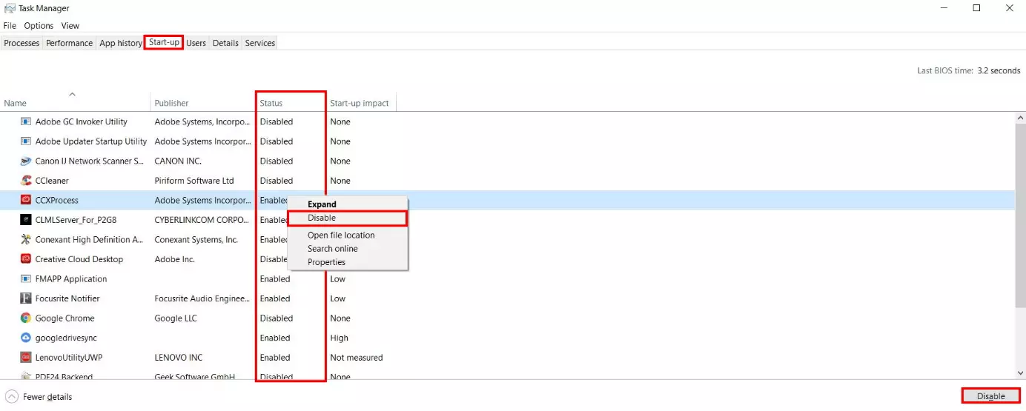
Task: Click publisher text Conexant Systems, Inc.
Action: point(196,239)
